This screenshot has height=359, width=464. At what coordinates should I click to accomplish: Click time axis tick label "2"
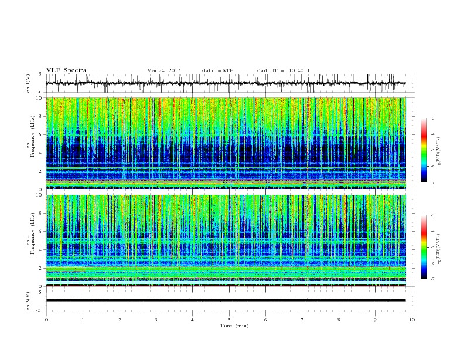click(x=120, y=320)
